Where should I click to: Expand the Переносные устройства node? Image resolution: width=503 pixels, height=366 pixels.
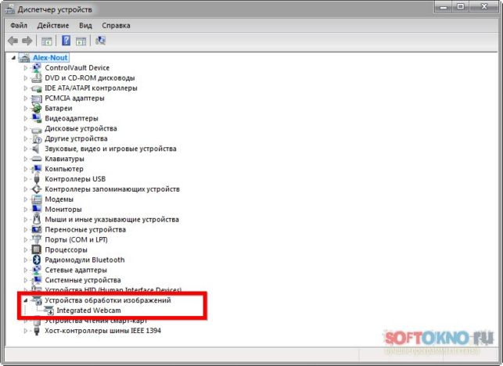[26, 230]
